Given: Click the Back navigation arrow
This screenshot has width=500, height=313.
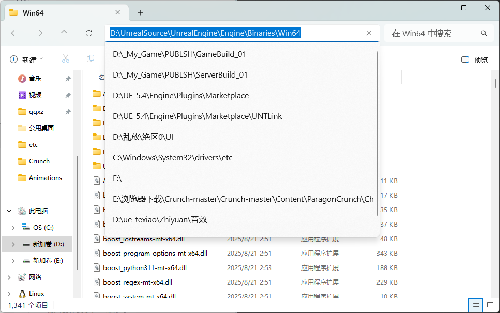Looking at the screenshot, I should [x=14, y=33].
